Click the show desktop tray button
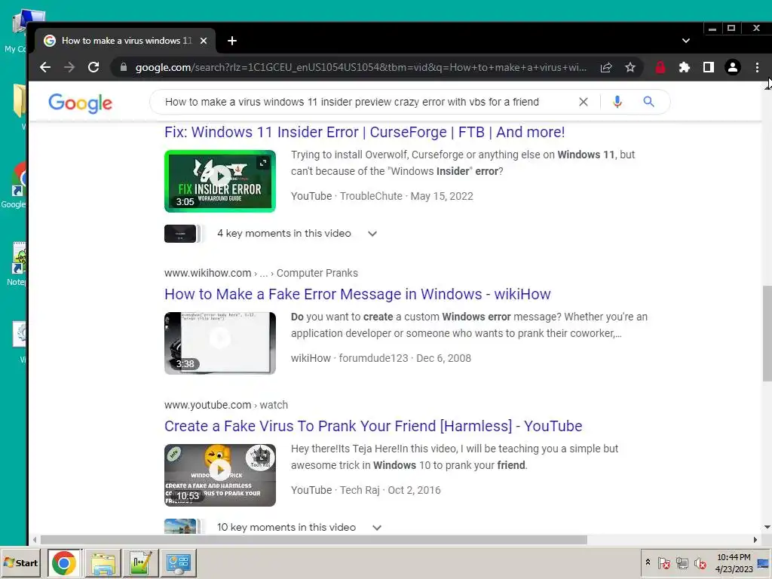This screenshot has height=579, width=772. pos(764,563)
